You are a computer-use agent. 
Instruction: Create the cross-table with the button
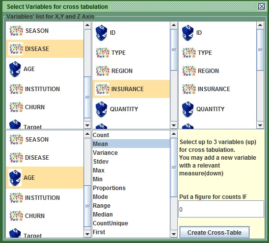tap(215, 232)
